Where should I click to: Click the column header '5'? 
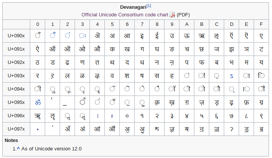(112, 24)
